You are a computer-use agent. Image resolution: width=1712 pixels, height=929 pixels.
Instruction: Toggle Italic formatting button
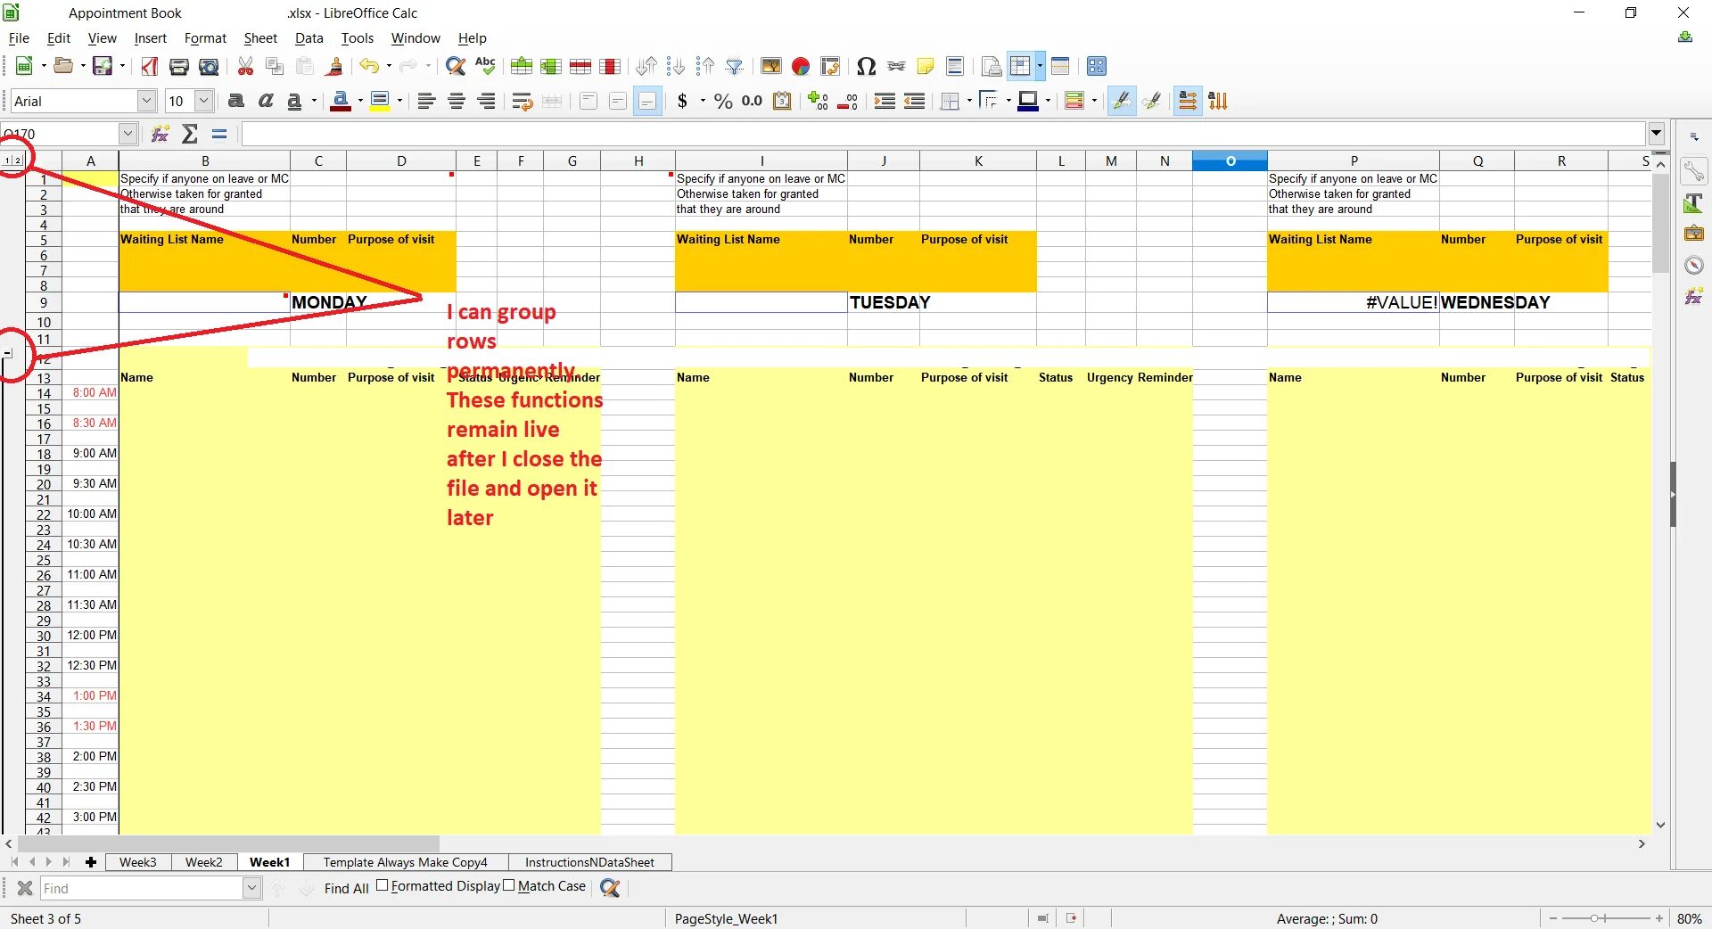(x=266, y=101)
